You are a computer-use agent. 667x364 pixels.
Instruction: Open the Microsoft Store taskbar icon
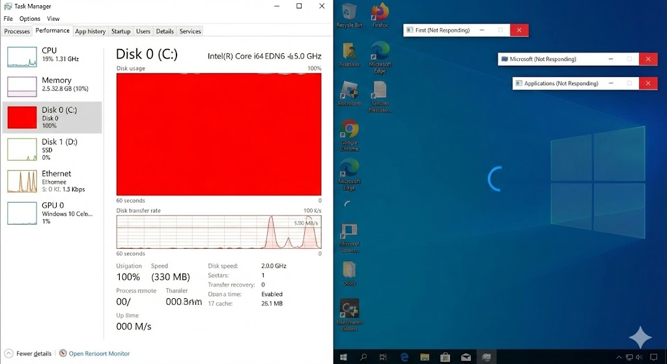(x=446, y=357)
